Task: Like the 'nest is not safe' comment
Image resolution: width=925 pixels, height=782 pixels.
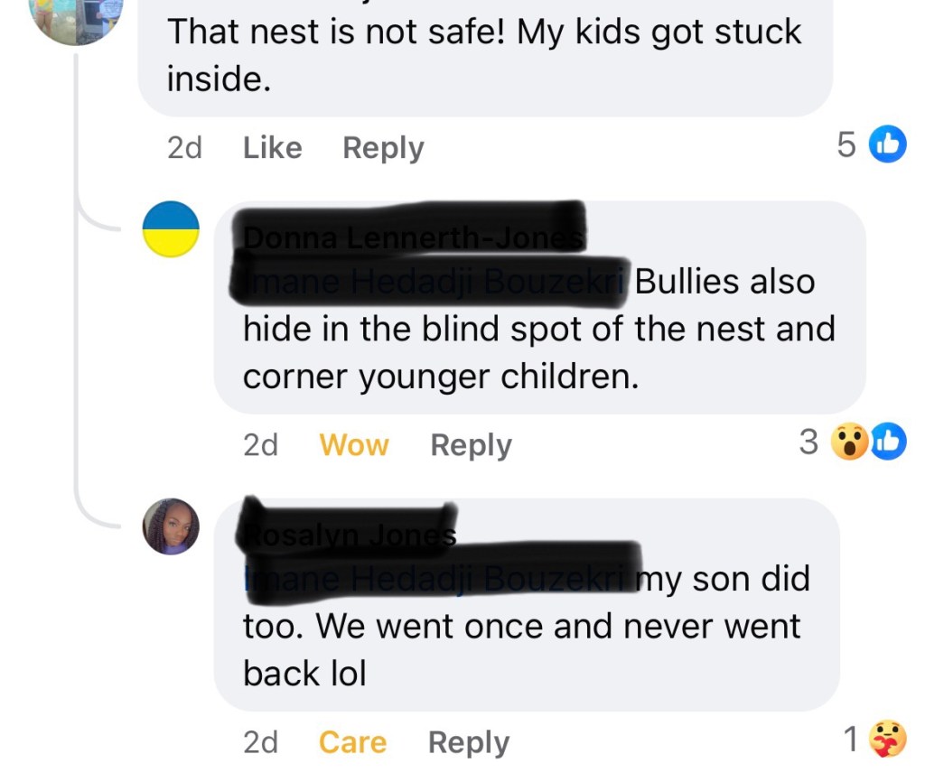Action: (x=273, y=147)
